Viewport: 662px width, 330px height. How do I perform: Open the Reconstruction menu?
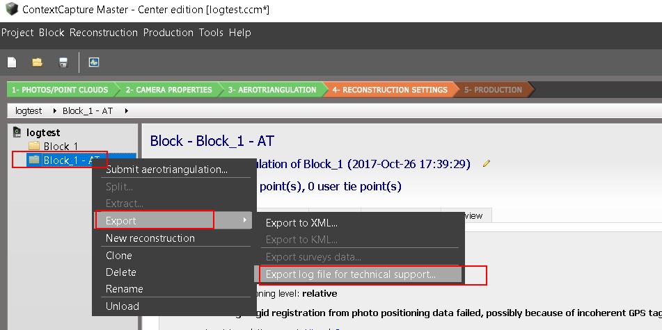click(x=104, y=33)
